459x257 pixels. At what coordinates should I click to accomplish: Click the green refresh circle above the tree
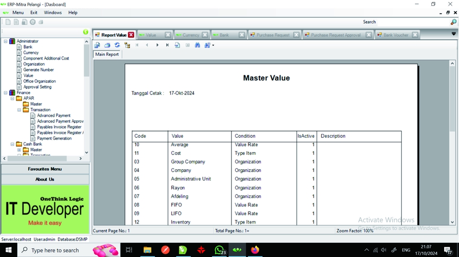(86, 32)
